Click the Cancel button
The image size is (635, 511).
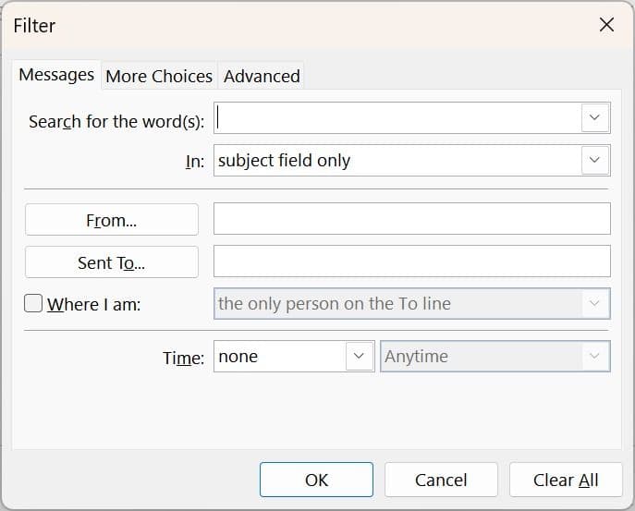(441, 480)
